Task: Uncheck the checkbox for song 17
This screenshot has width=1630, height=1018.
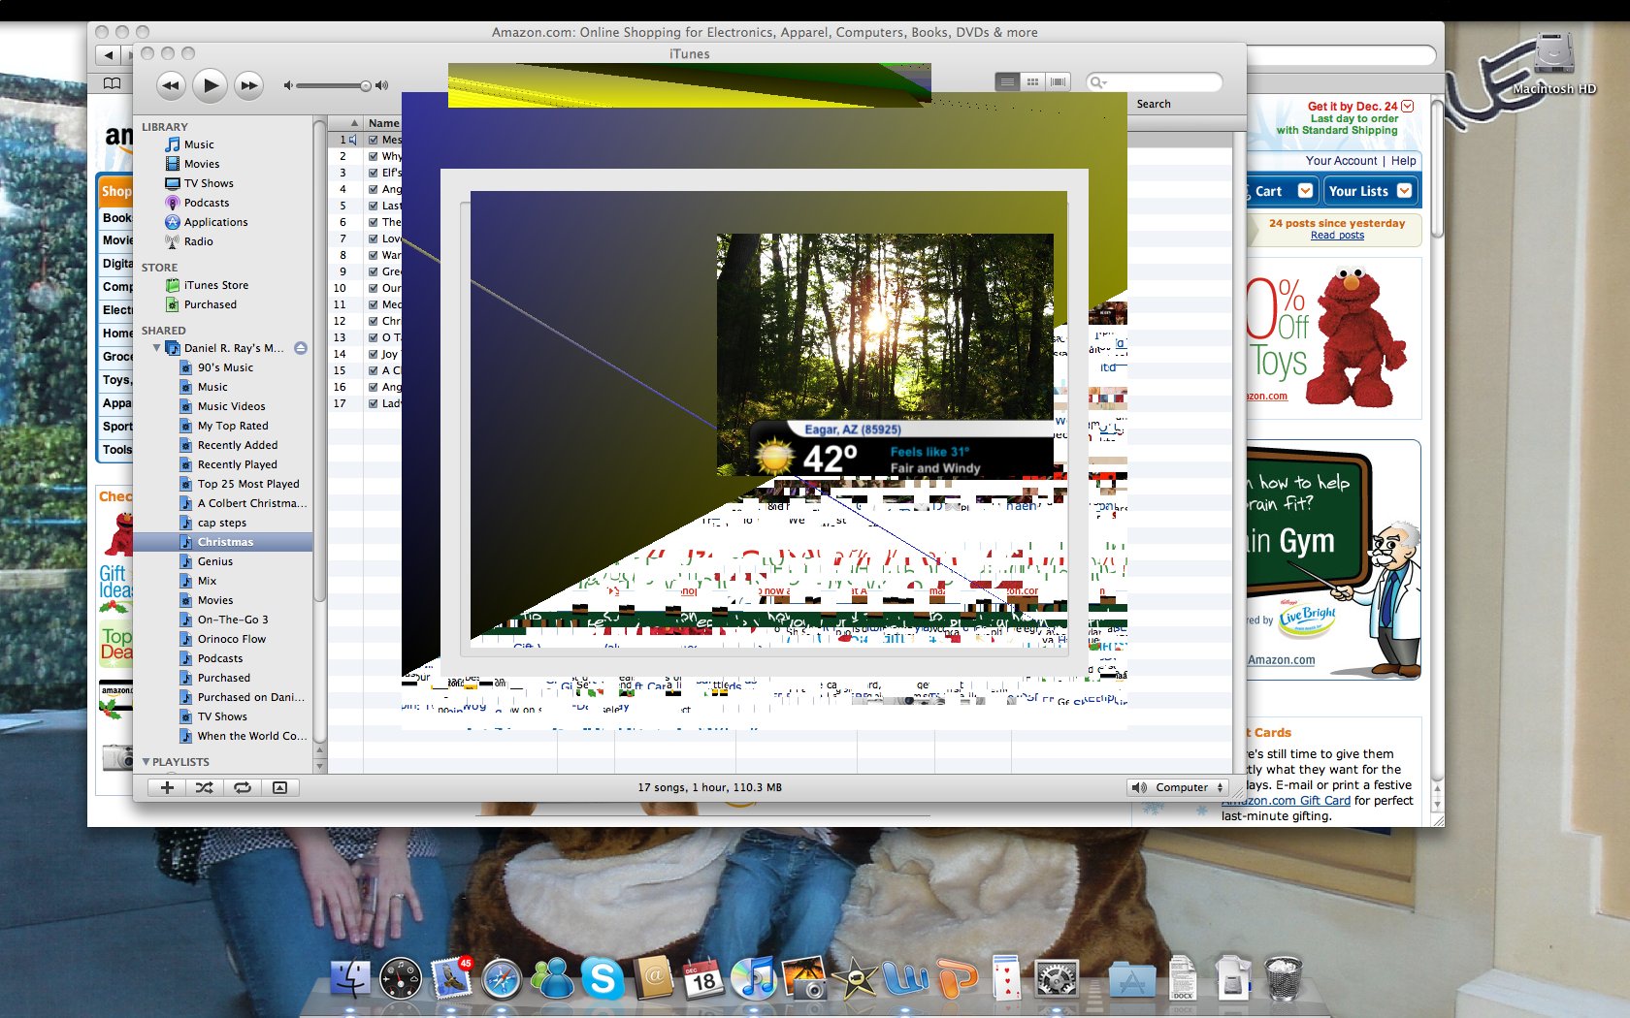Action: 373,403
